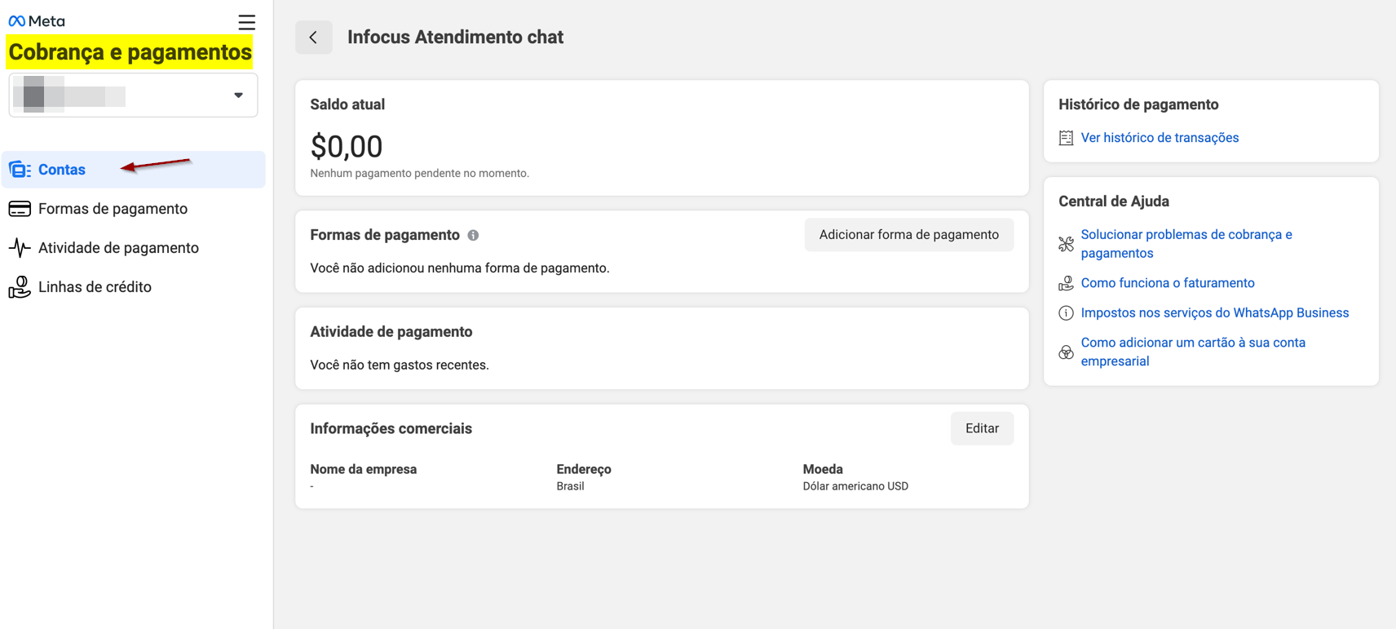Click the info icon beside Formas de pagamento
The image size is (1396, 629).
pos(473,235)
